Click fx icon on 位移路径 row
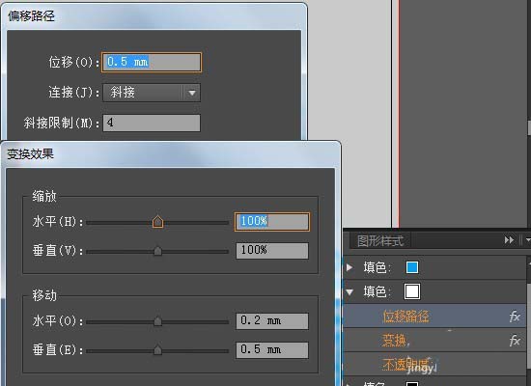The height and width of the screenshot is (386, 531). pyautogui.click(x=516, y=317)
